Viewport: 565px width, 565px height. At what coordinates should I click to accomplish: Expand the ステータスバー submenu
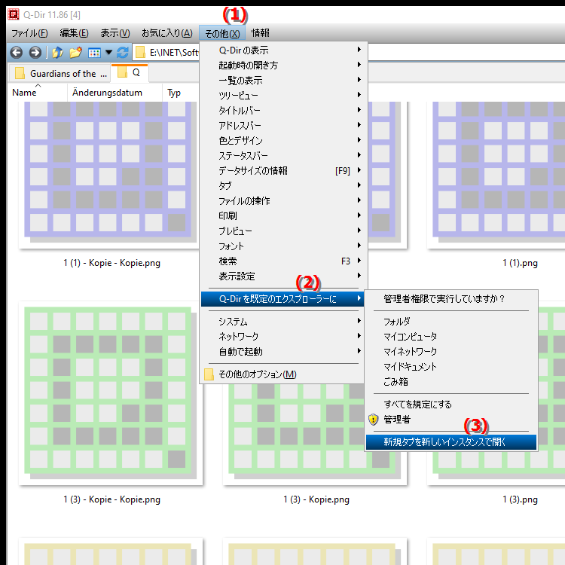282,156
